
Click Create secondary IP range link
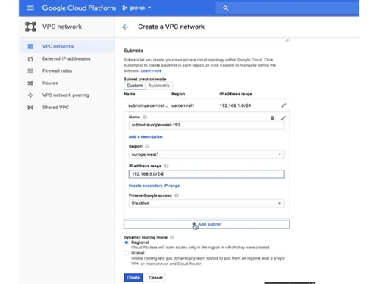[154, 186]
